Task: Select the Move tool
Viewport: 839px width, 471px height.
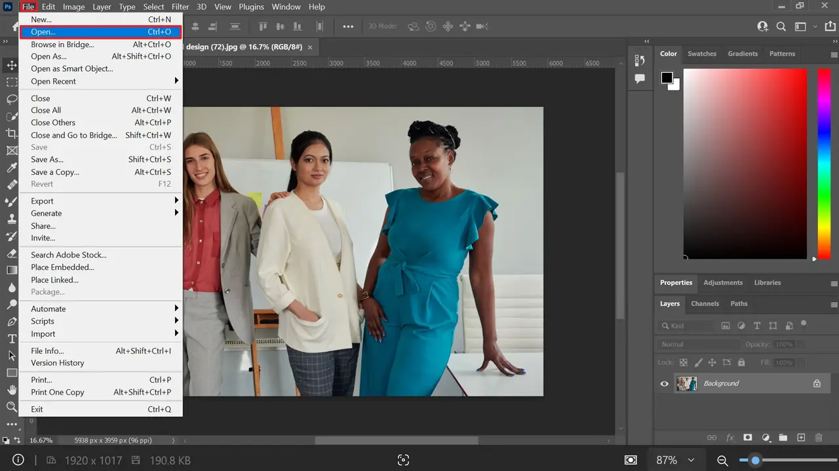Action: [12, 65]
